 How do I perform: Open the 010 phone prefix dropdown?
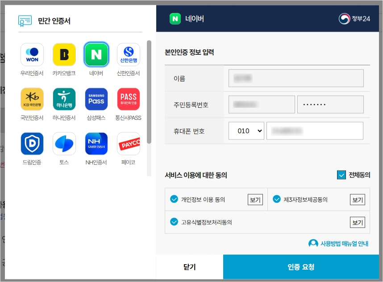246,131
